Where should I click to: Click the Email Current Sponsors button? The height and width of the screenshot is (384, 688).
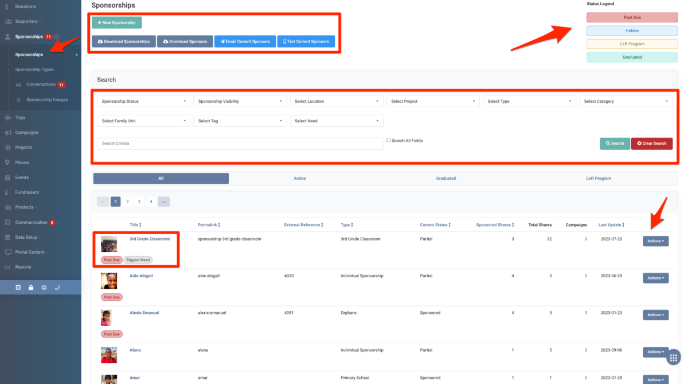click(245, 41)
